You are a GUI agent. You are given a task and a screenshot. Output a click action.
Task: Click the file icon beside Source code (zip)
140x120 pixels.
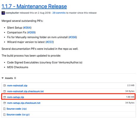(4, 109)
